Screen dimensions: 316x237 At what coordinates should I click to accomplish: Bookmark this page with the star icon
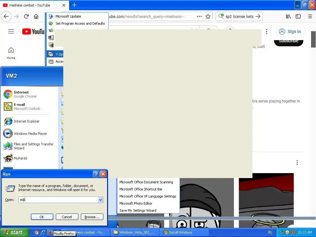click(x=208, y=16)
